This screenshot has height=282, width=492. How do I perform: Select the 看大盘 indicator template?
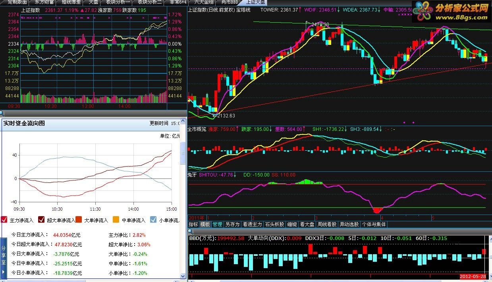(x=307, y=224)
